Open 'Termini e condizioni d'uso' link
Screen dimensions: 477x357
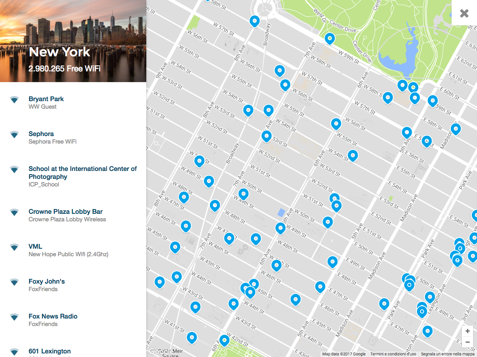coord(394,354)
